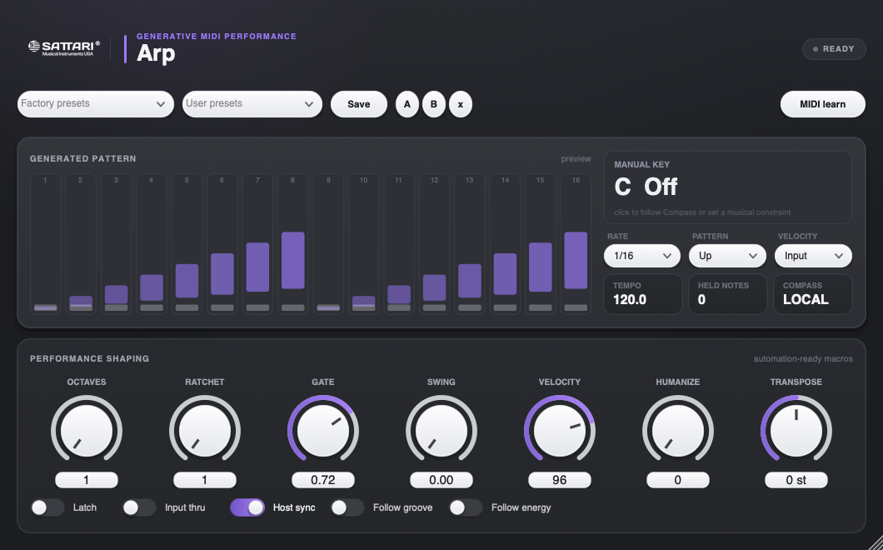Open the Manual Key C Off selector
The height and width of the screenshot is (550, 883).
(728, 187)
